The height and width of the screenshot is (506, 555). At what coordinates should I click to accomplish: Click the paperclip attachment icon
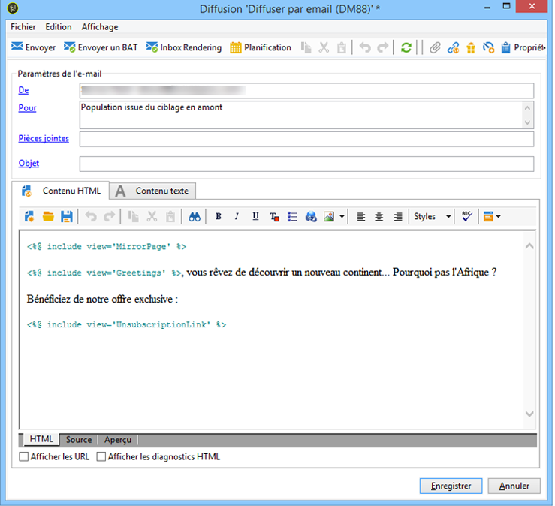pos(435,47)
